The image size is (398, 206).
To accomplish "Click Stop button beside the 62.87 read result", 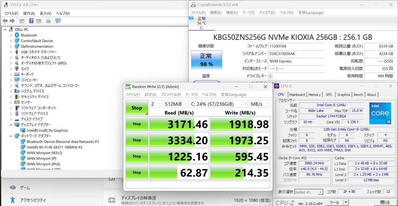I will pyautogui.click(x=137, y=172).
